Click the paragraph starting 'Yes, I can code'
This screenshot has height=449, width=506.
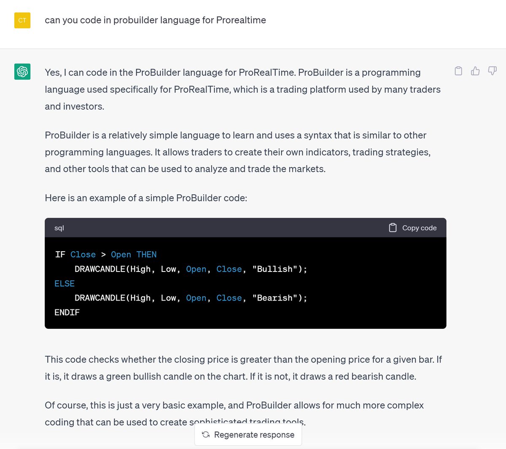click(x=243, y=89)
